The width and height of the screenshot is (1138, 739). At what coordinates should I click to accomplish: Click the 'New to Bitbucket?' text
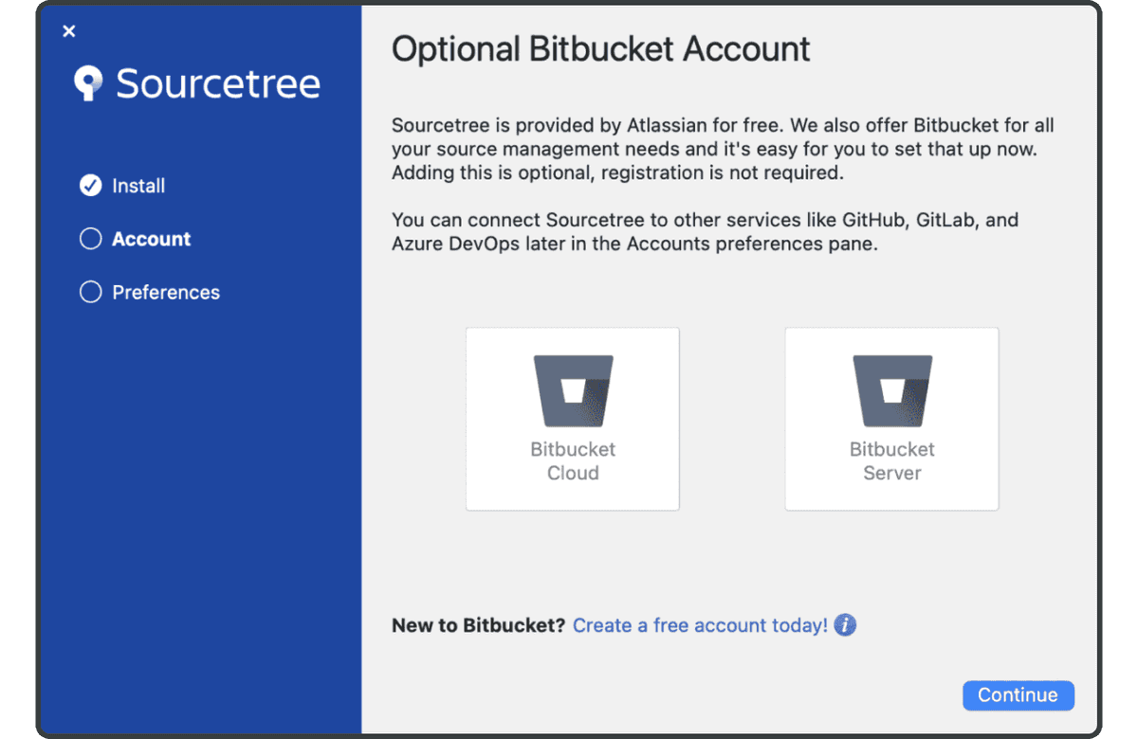[x=479, y=625]
